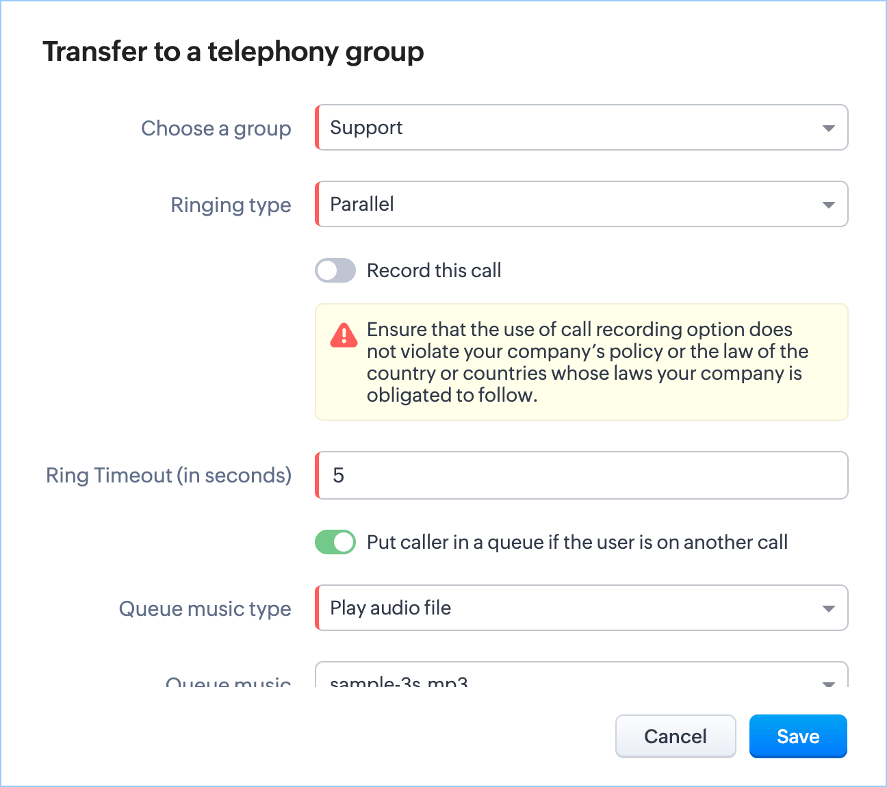
Task: Click the Parallel dropdown arrow
Action: coord(828,205)
